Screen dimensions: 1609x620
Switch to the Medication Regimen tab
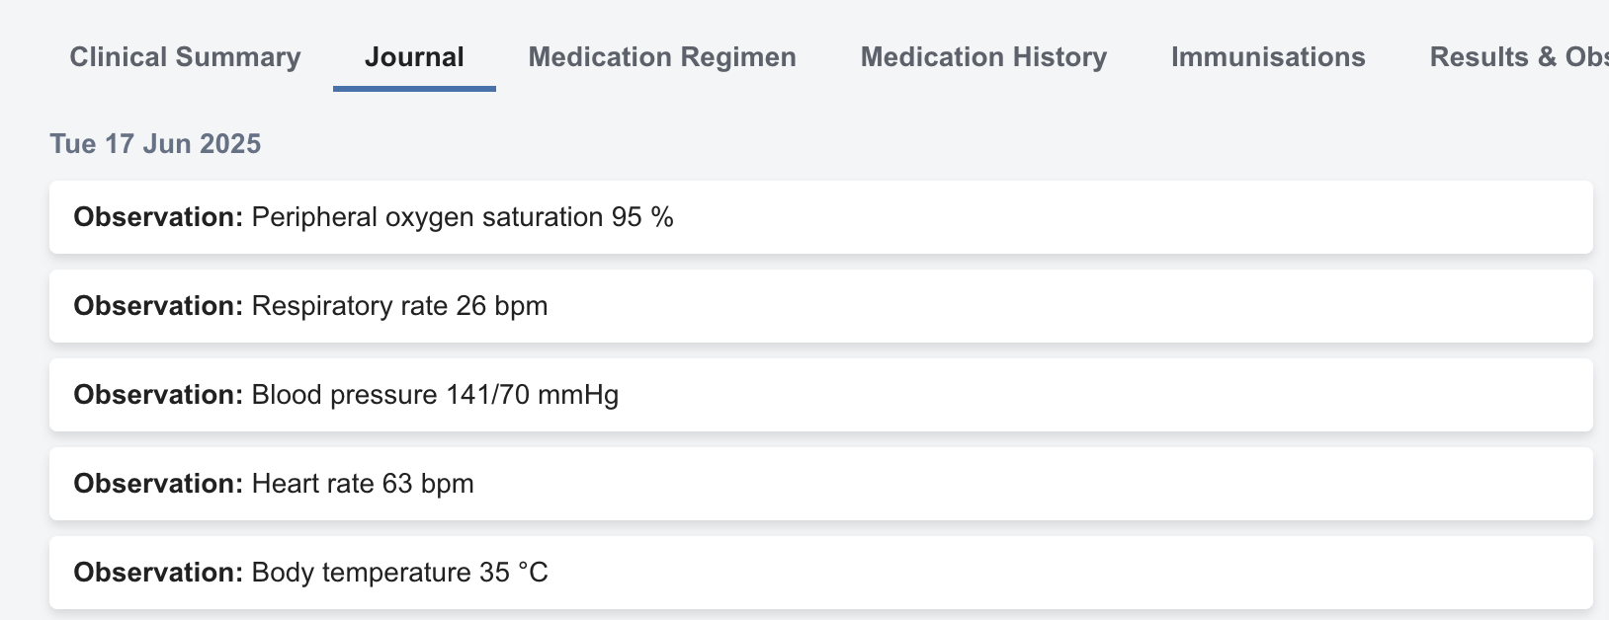tap(662, 57)
